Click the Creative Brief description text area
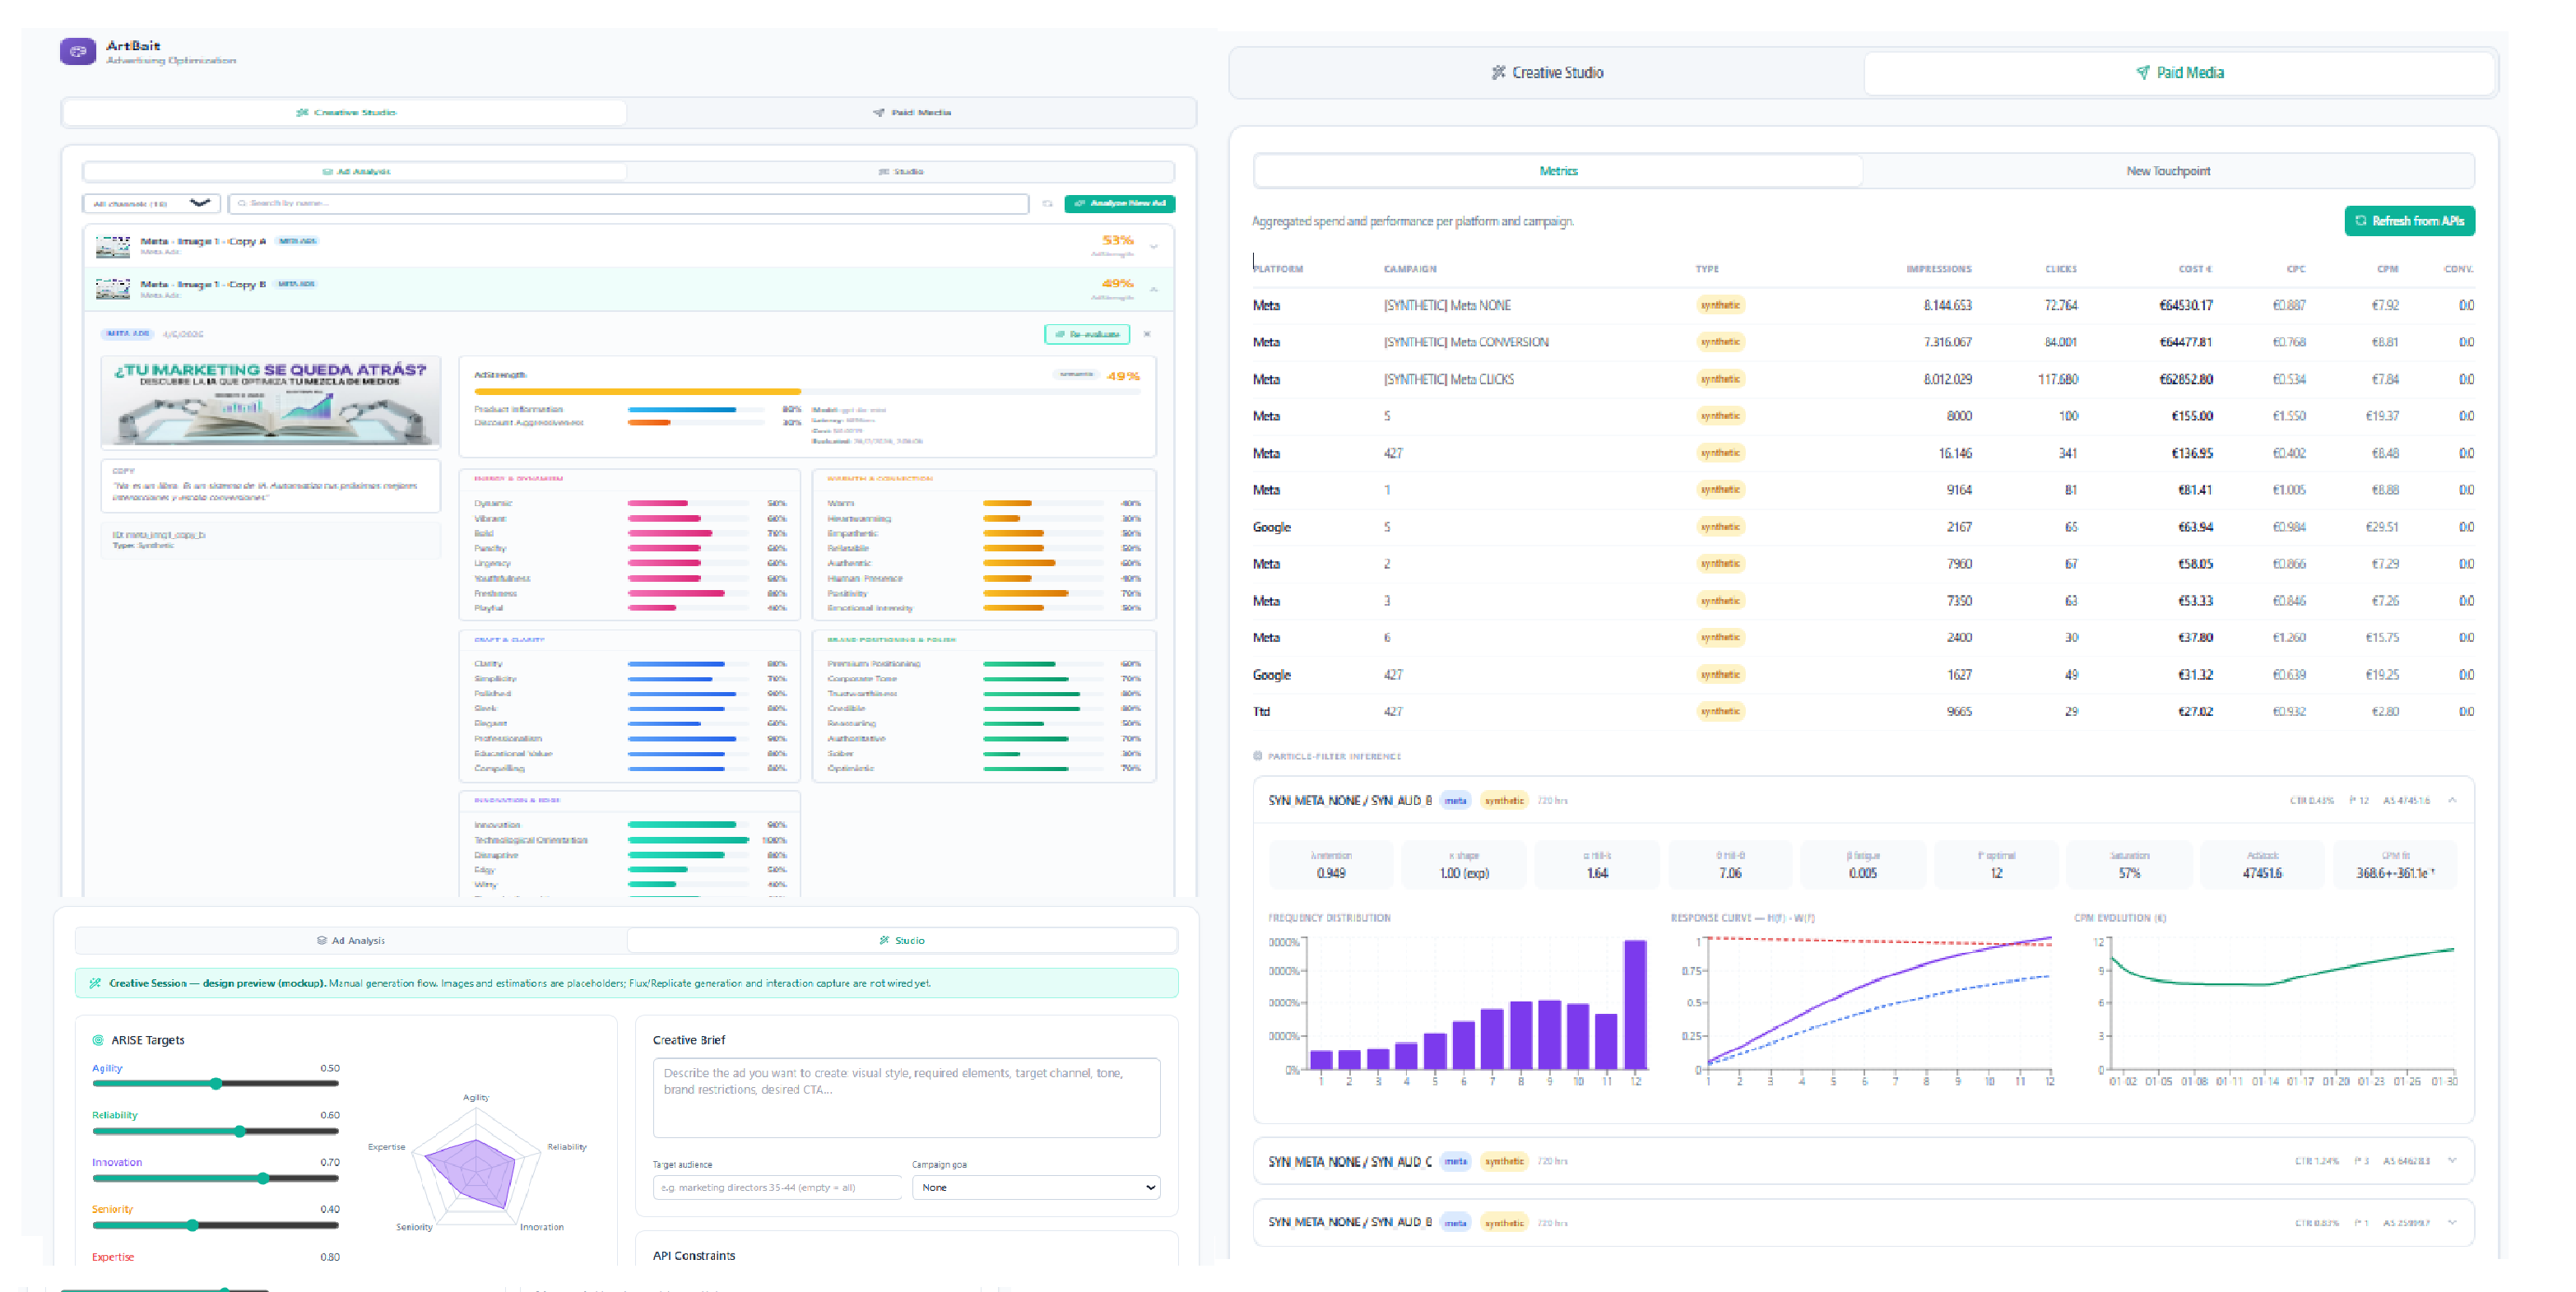 (906, 1097)
